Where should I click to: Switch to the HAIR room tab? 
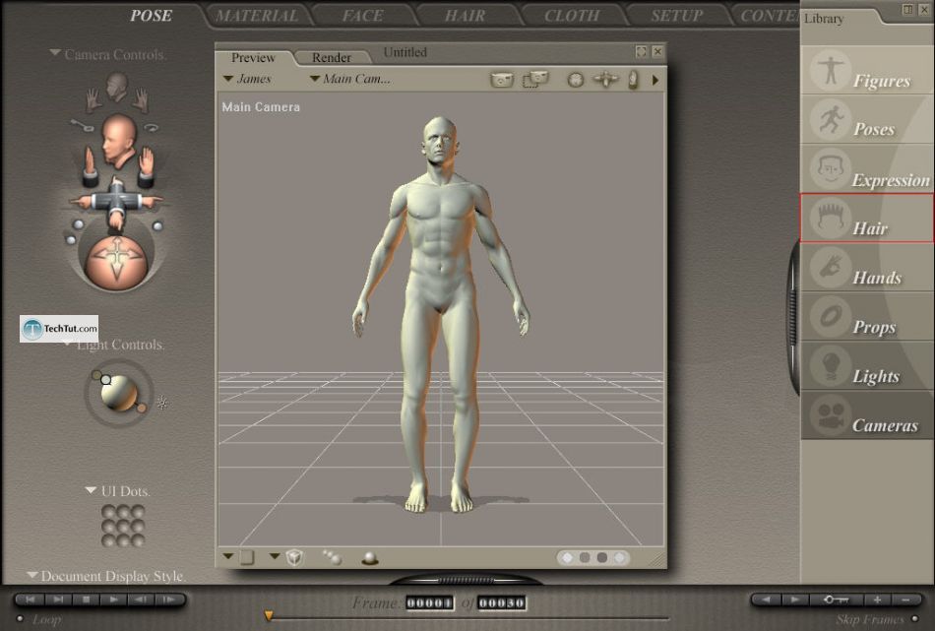click(x=466, y=16)
